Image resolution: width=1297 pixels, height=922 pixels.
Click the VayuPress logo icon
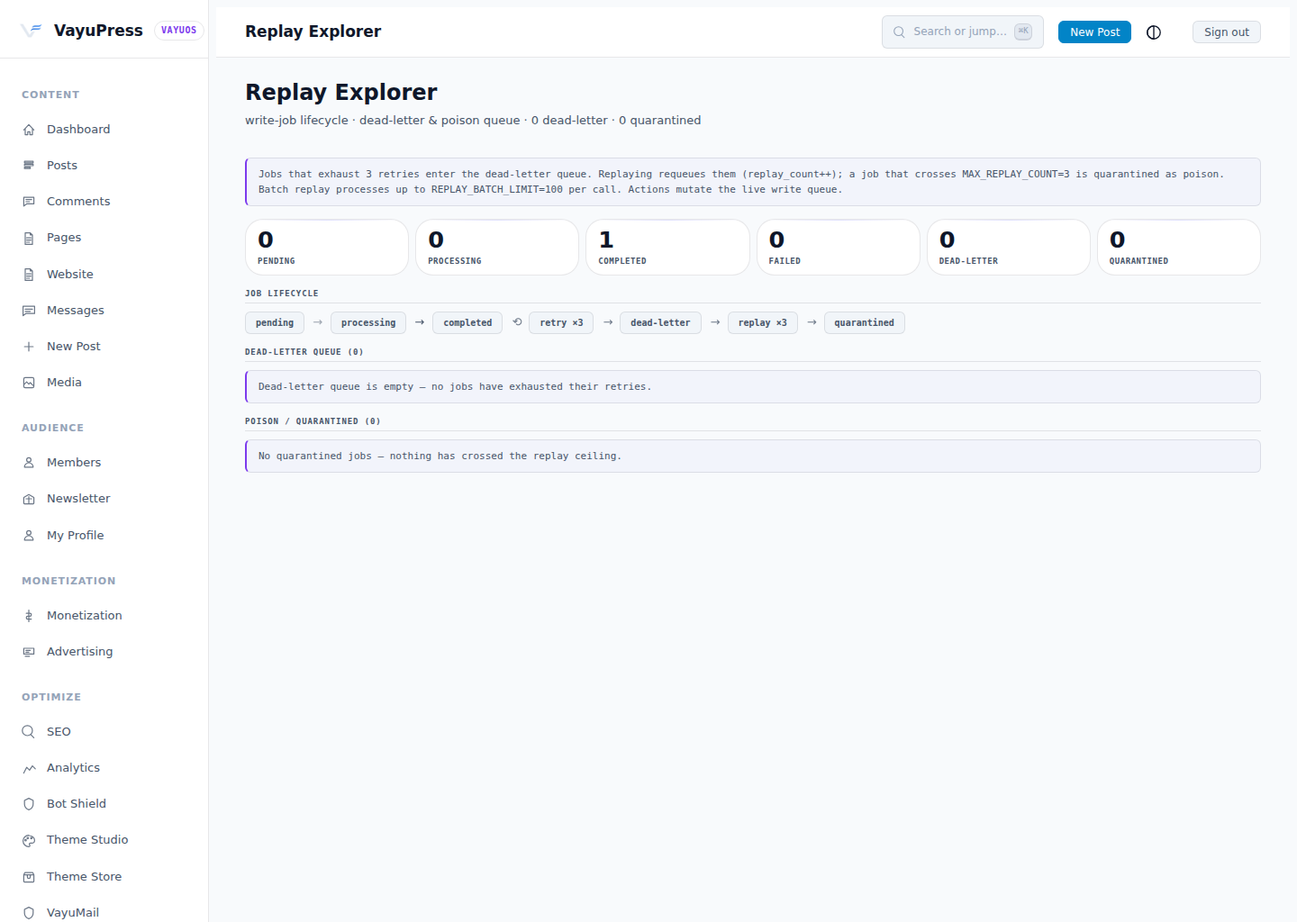pos(32,30)
